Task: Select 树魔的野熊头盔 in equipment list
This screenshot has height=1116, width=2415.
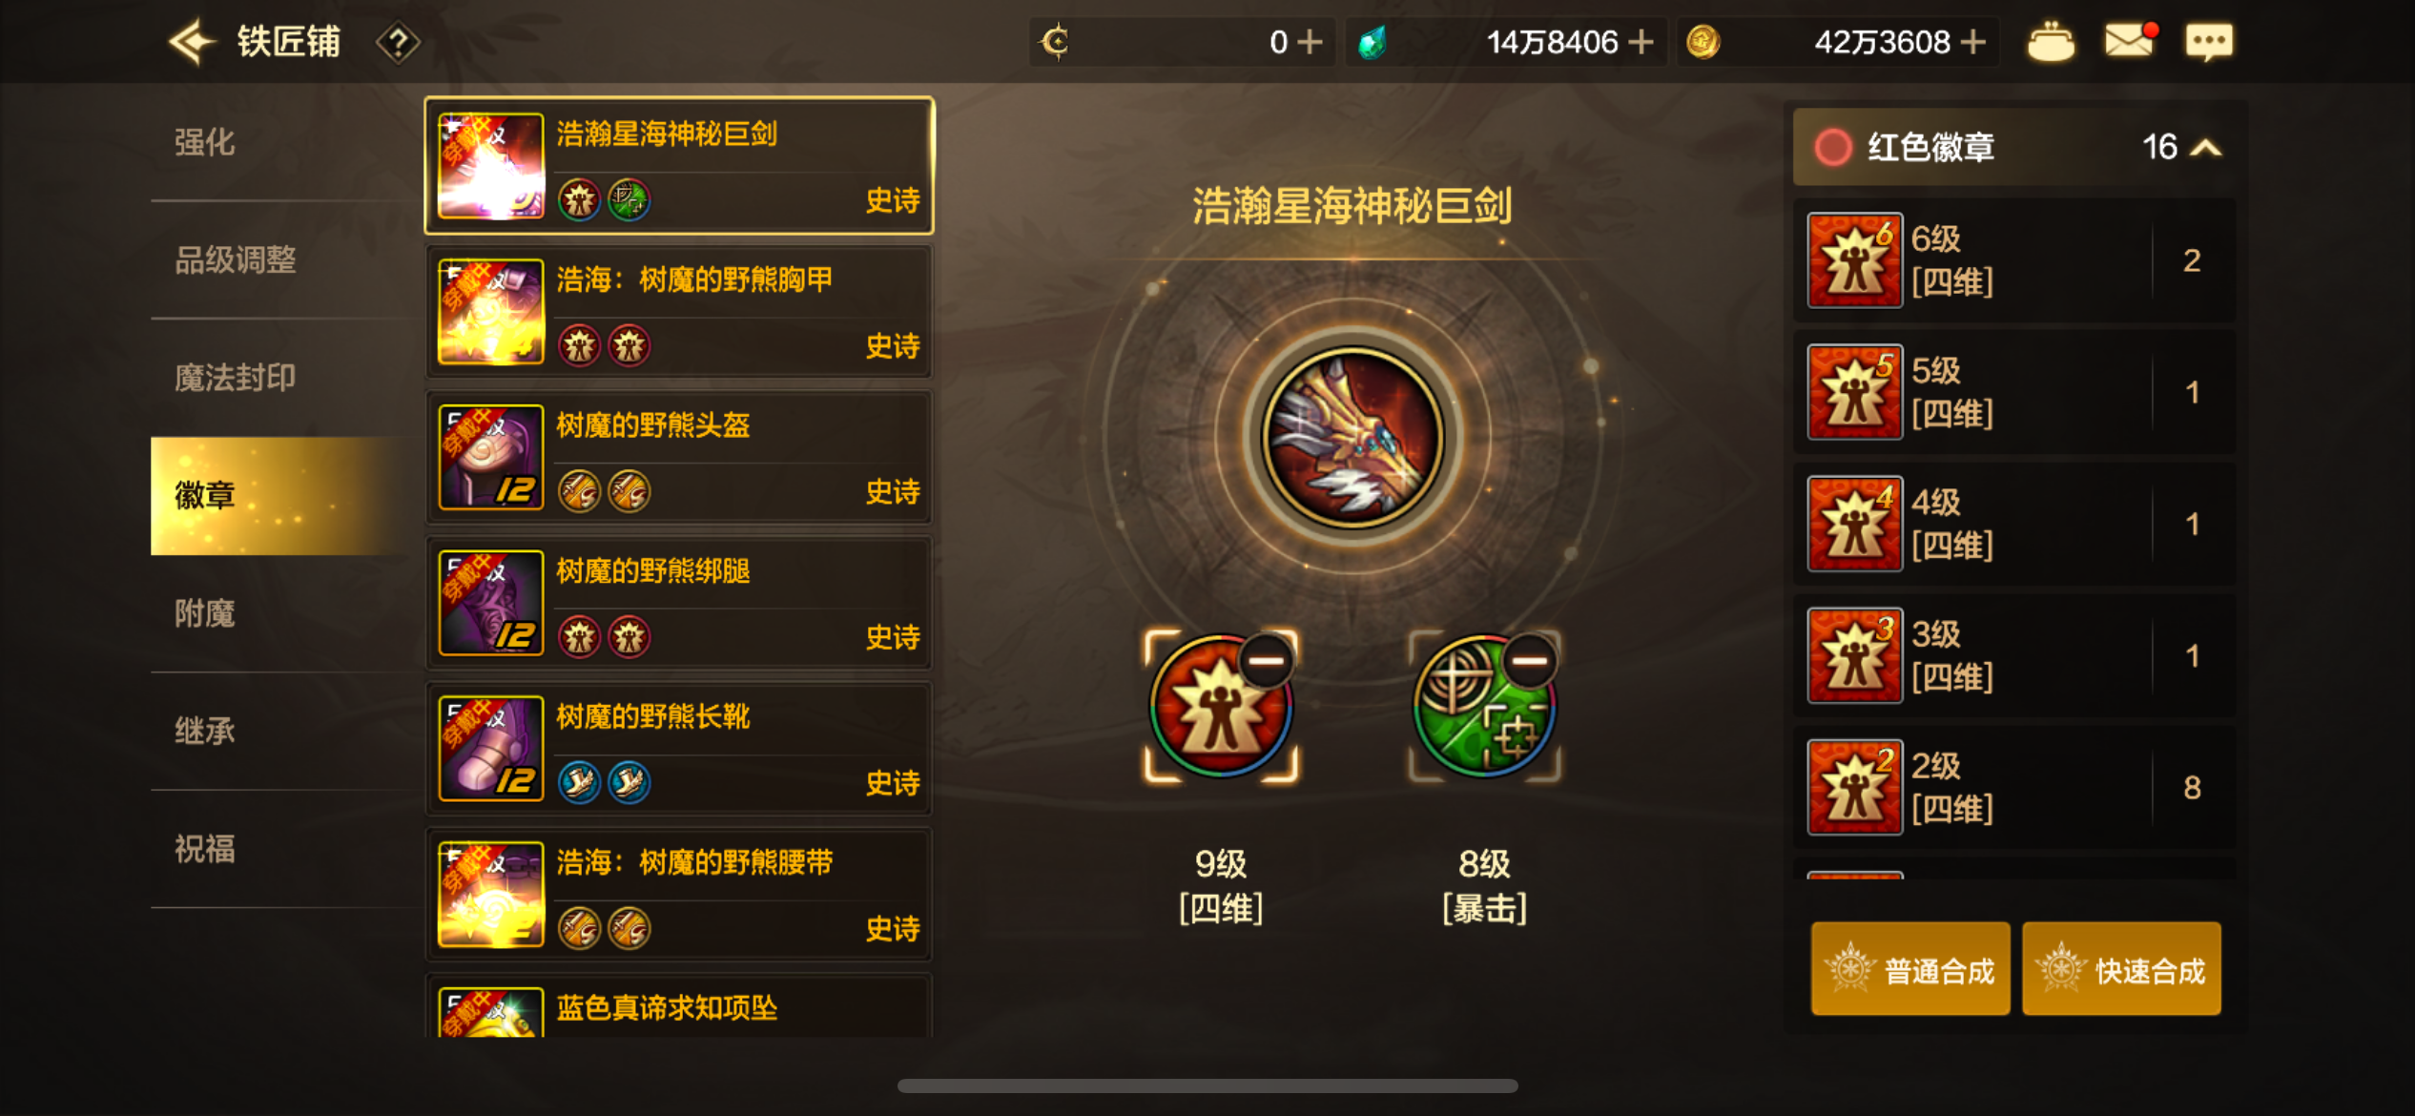Action: (678, 457)
